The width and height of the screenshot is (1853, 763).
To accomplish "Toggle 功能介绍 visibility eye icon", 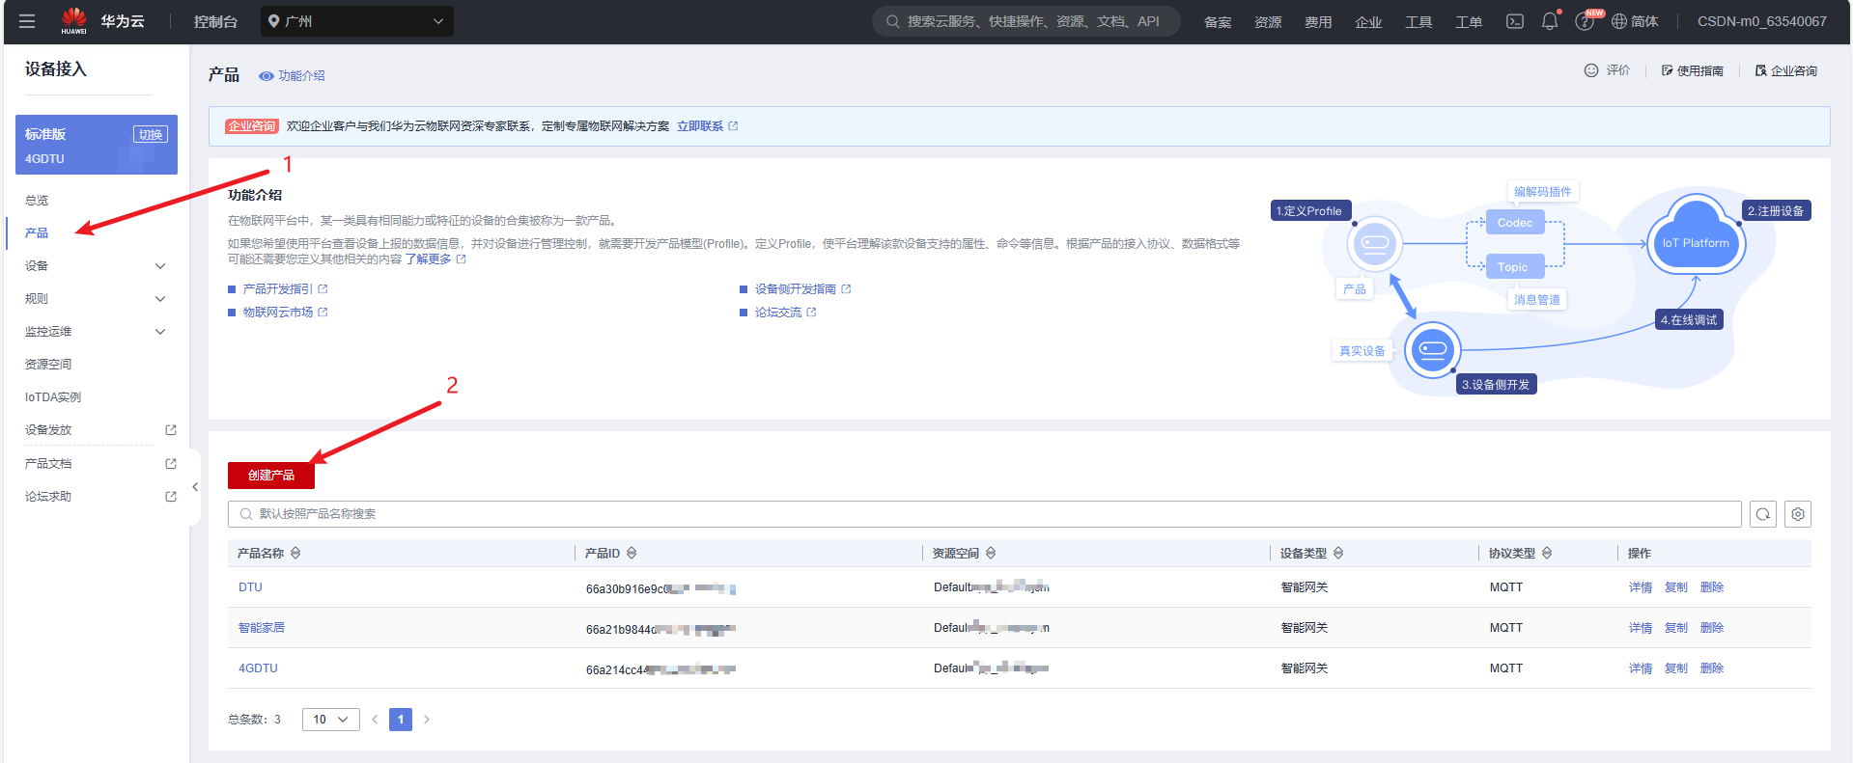I will (x=266, y=76).
